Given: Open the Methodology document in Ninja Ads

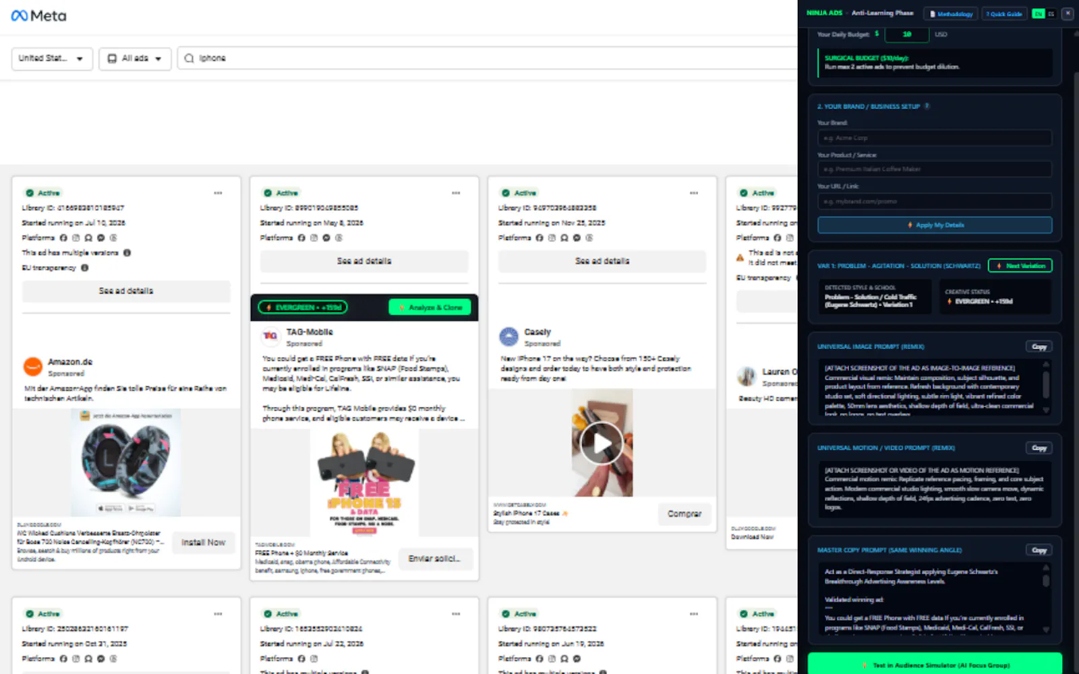Looking at the screenshot, I should [x=951, y=13].
